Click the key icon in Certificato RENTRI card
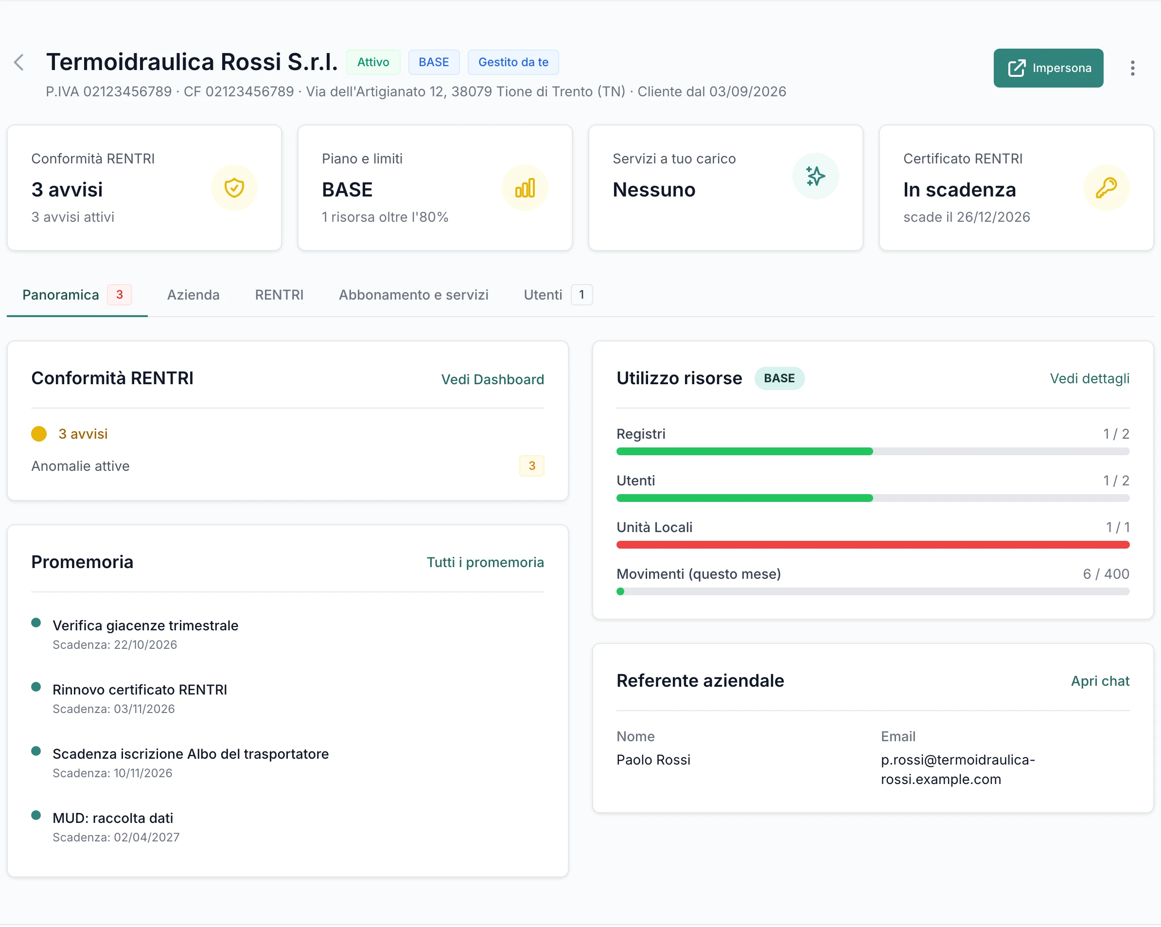1161x927 pixels. 1106,188
